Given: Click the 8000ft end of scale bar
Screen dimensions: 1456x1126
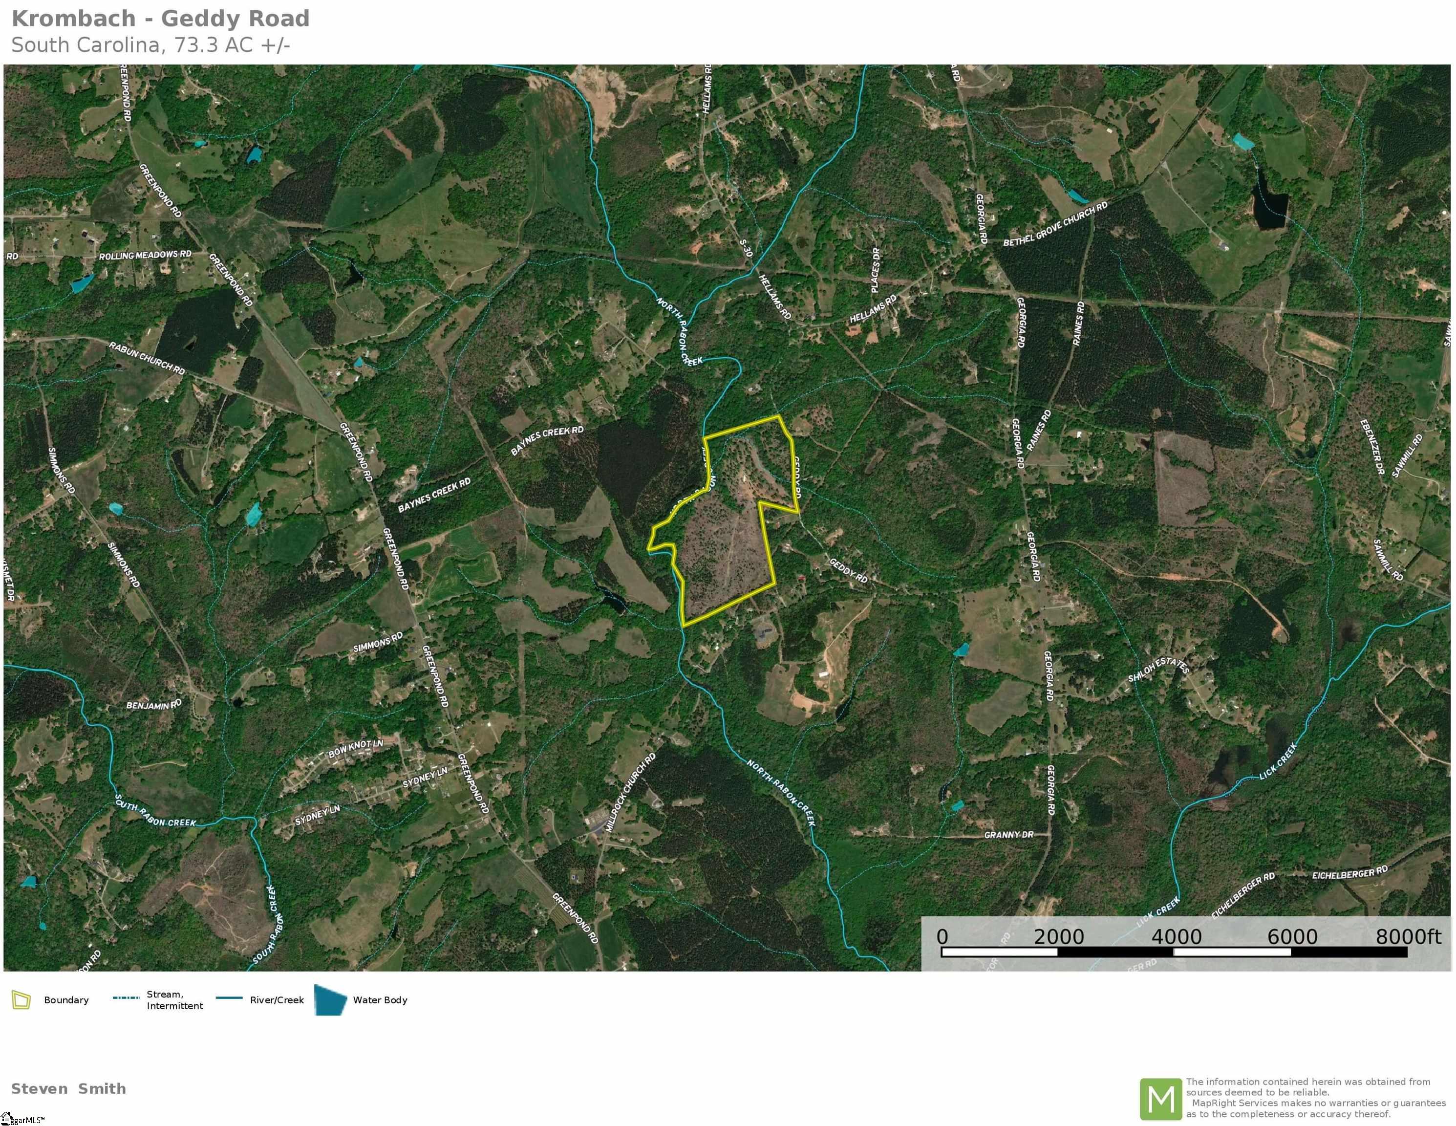Looking at the screenshot, I should click(1408, 936).
